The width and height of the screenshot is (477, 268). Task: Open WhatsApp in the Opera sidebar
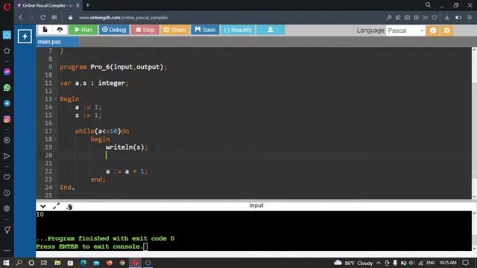click(x=7, y=88)
